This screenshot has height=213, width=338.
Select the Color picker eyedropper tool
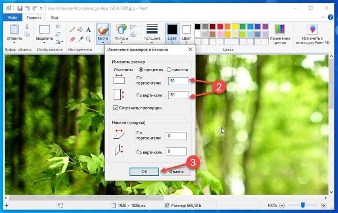[80, 39]
